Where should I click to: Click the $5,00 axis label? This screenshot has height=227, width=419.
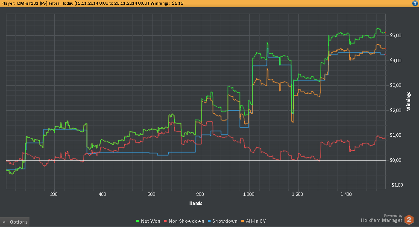click(x=396, y=35)
